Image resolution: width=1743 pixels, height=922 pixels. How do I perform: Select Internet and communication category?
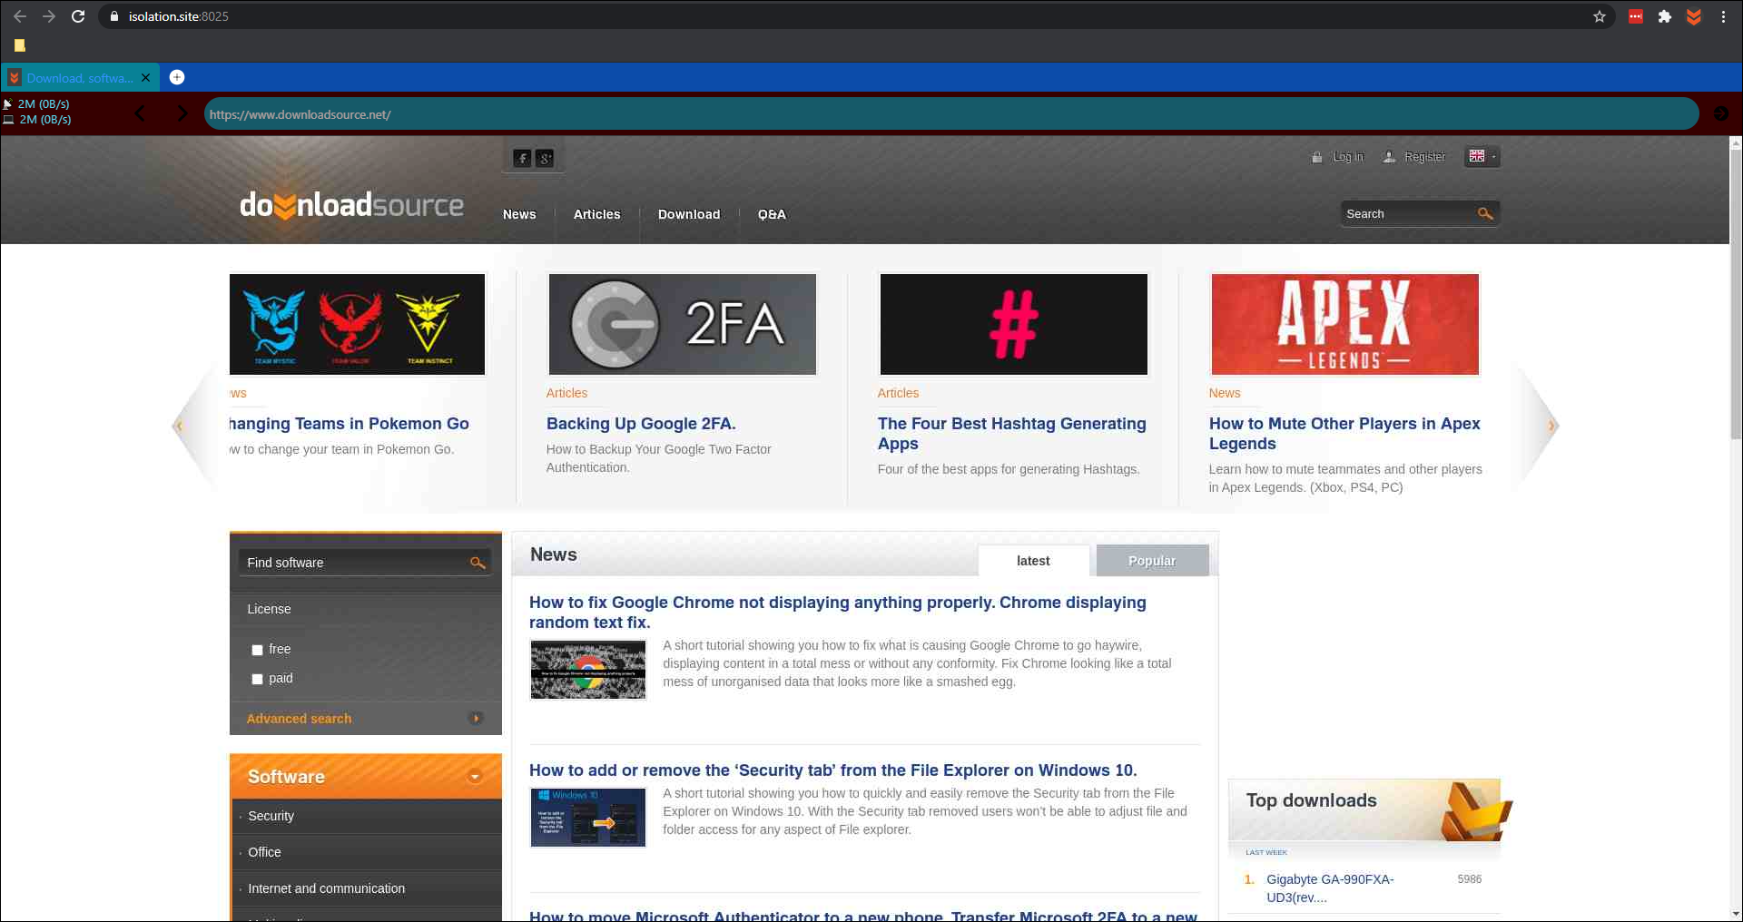[x=326, y=888]
